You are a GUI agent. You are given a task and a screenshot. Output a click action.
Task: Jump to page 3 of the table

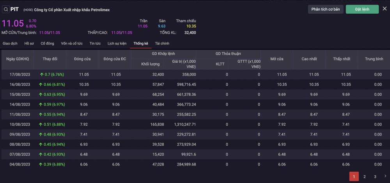375,177
